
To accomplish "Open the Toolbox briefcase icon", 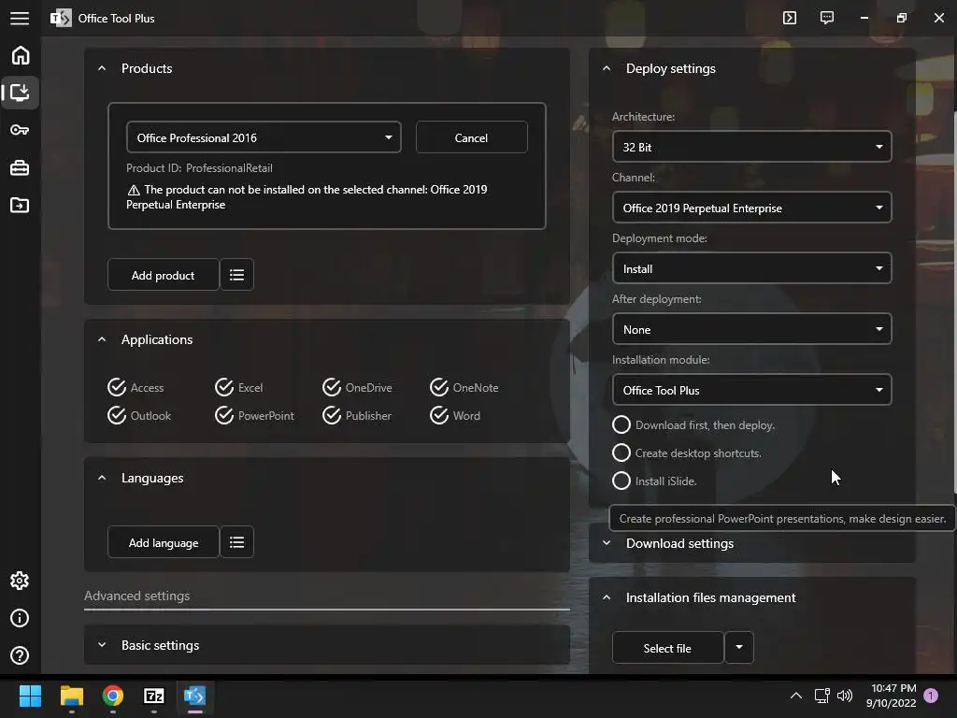I will coord(20,167).
